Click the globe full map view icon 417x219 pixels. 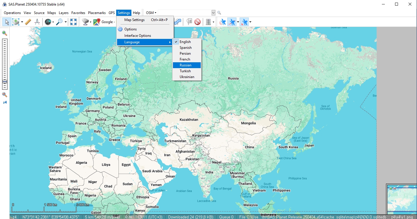click(x=47, y=22)
